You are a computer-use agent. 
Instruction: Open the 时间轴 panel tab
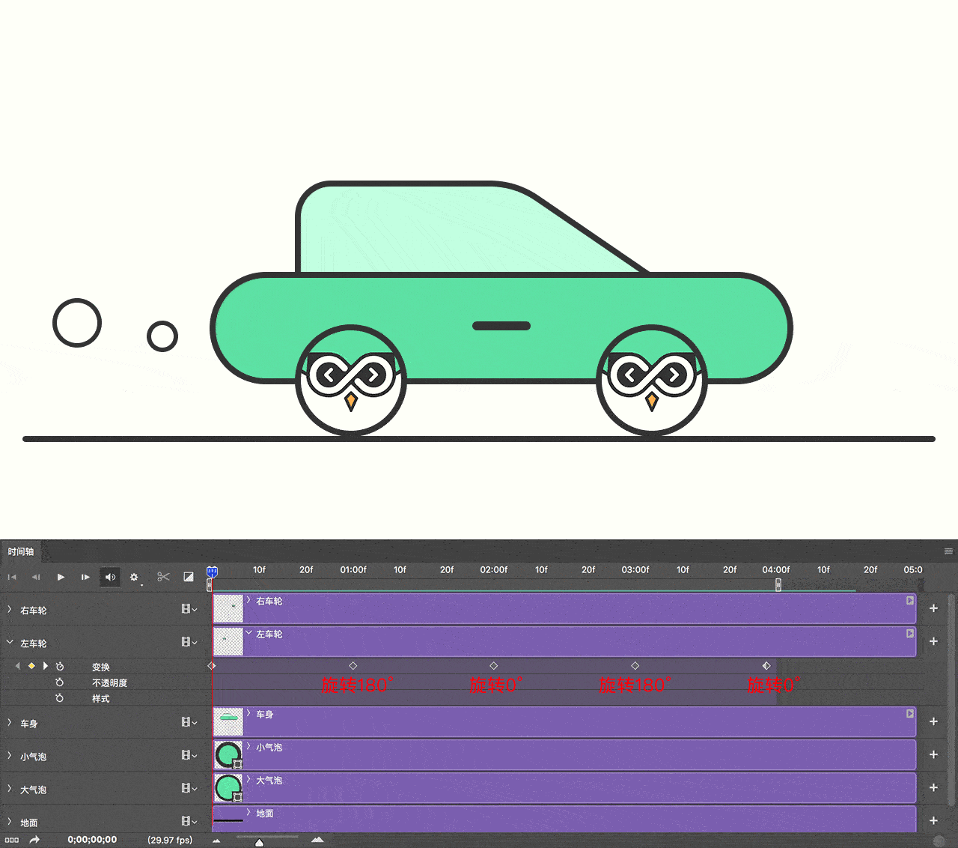pyautogui.click(x=21, y=551)
